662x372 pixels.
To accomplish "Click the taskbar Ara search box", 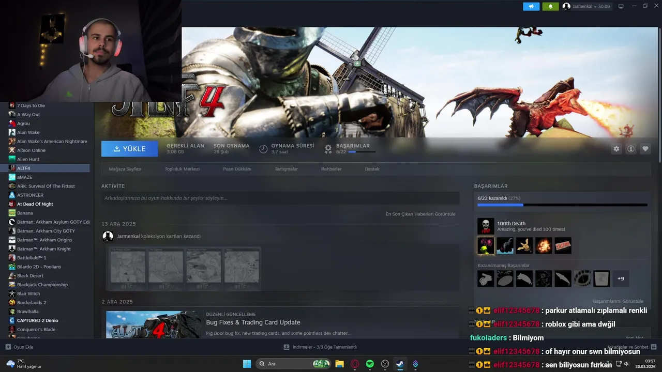I will coord(293,364).
